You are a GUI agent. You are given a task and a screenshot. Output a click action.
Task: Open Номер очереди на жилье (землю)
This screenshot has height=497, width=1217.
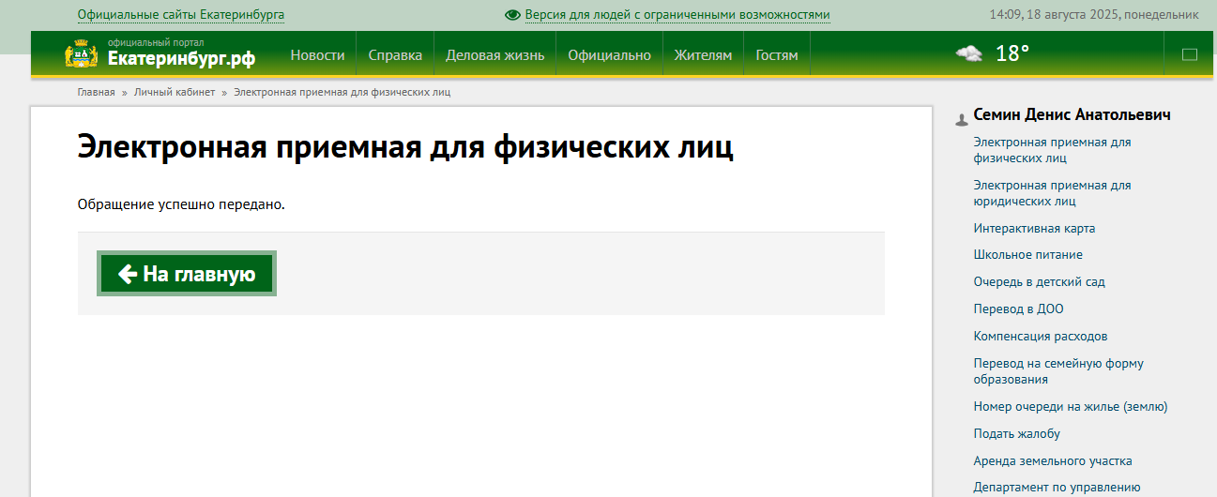coord(1071,406)
